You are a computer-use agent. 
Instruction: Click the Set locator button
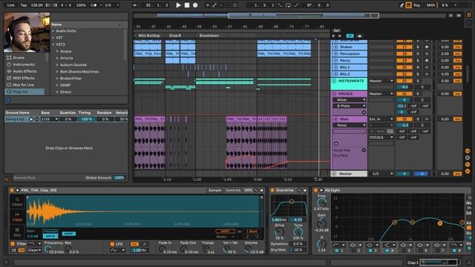click(336, 30)
